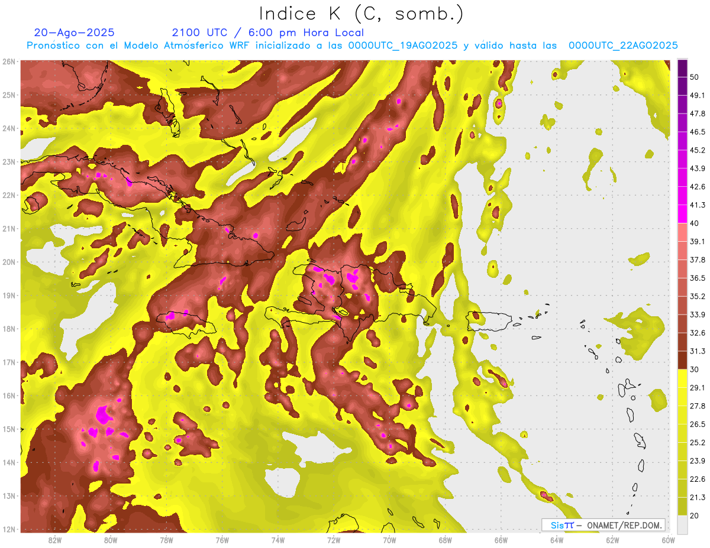Viewport: 710px width, 548px height.
Task: Click the colorbar label "31.3"
Action: [698, 351]
